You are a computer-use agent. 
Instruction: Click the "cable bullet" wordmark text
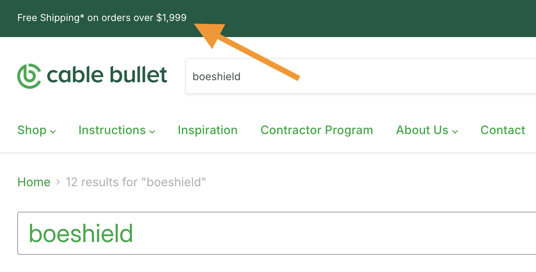[x=107, y=75]
